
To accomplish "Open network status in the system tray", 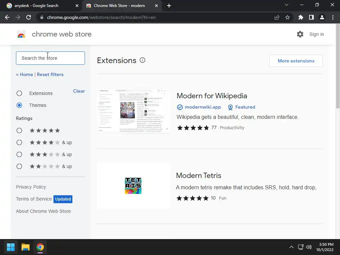I will pos(300,247).
